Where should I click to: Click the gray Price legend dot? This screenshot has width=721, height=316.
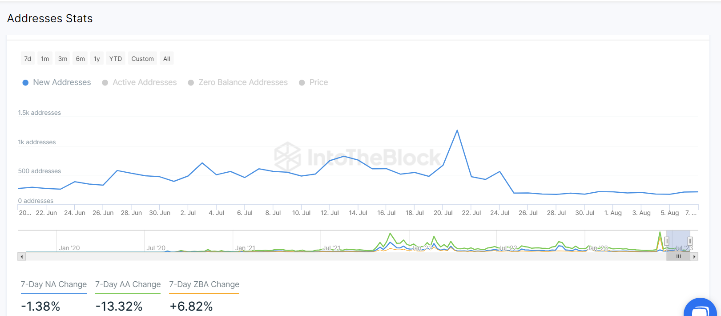click(302, 83)
